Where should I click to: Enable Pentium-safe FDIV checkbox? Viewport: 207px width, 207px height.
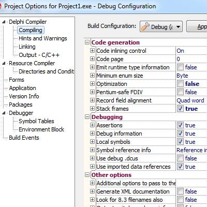180,92
